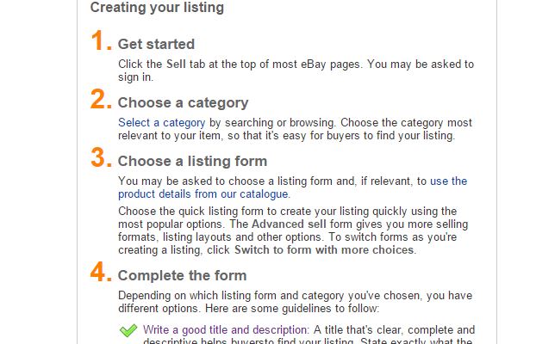Open 'Write a good title and description' link
536x344 pixels.
(x=226, y=329)
